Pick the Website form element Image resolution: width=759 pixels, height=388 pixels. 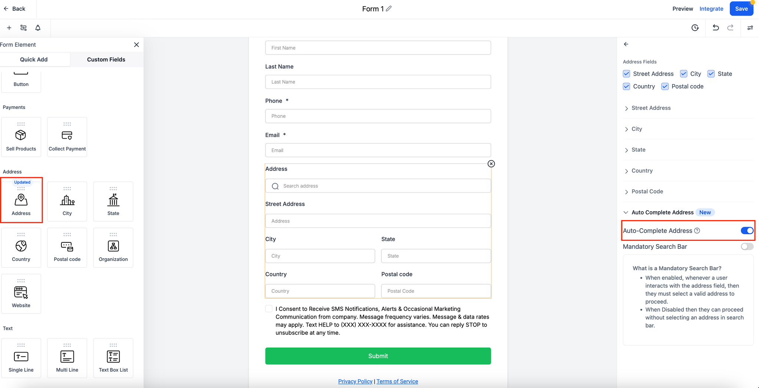21,294
